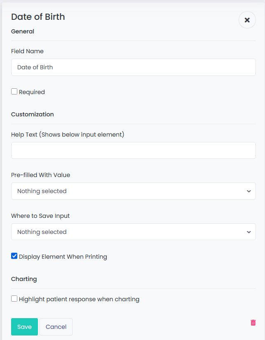Click the Where to Save Input label
Viewport: 265px width, 340px height.
40,216
